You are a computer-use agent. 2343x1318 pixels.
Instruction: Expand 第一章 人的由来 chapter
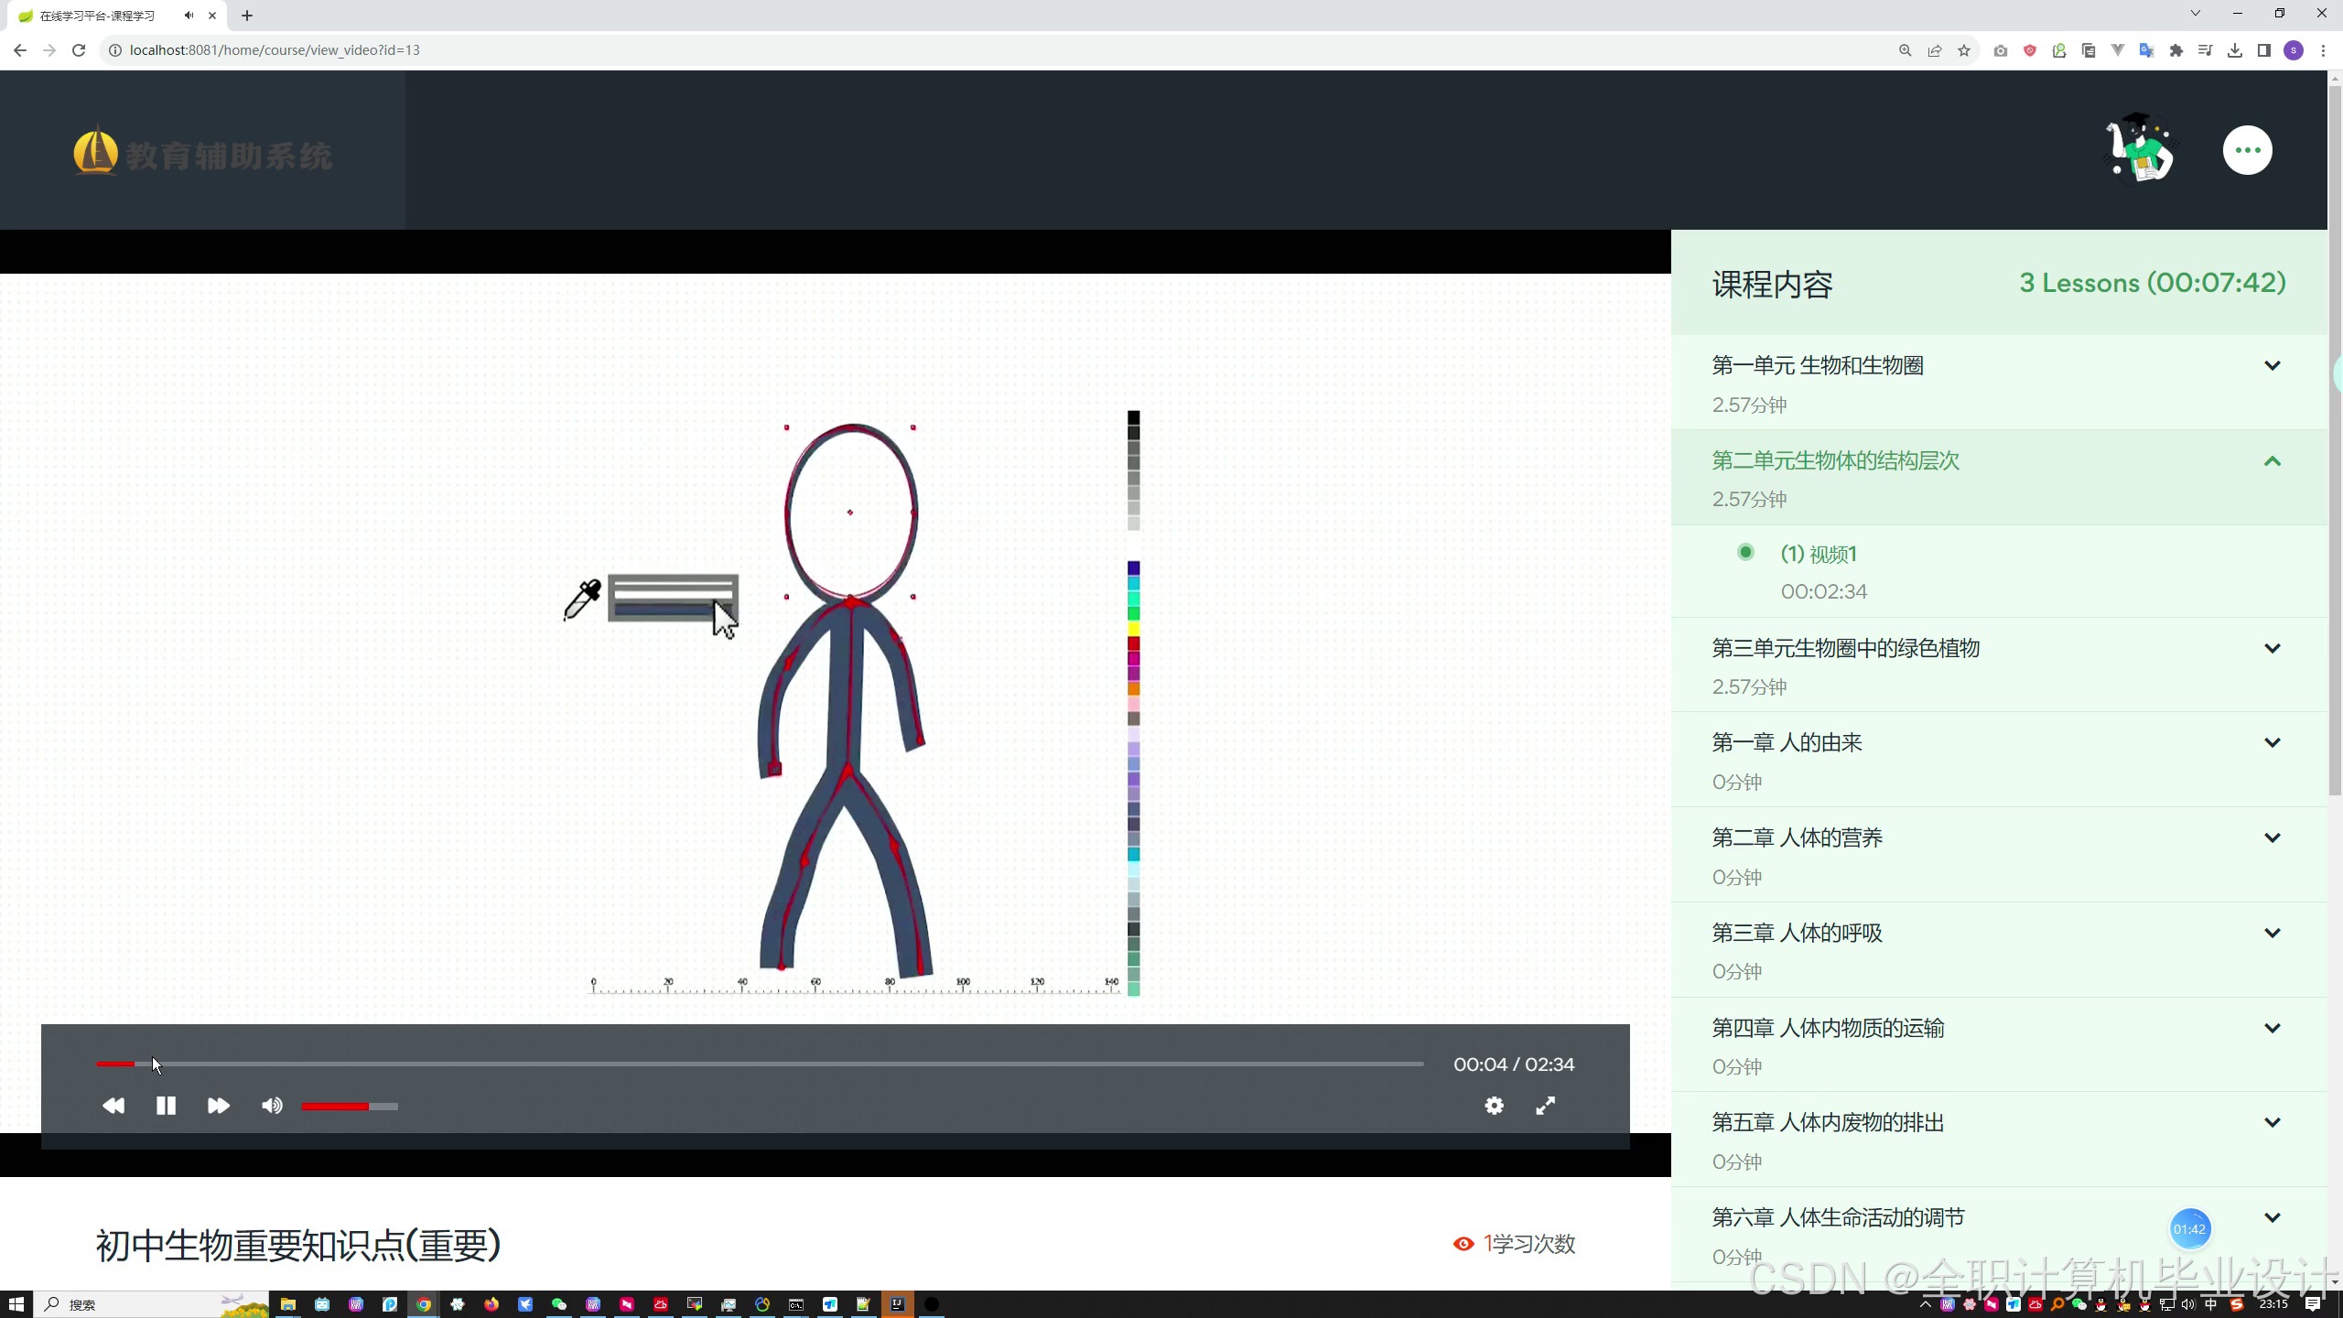(x=2272, y=743)
